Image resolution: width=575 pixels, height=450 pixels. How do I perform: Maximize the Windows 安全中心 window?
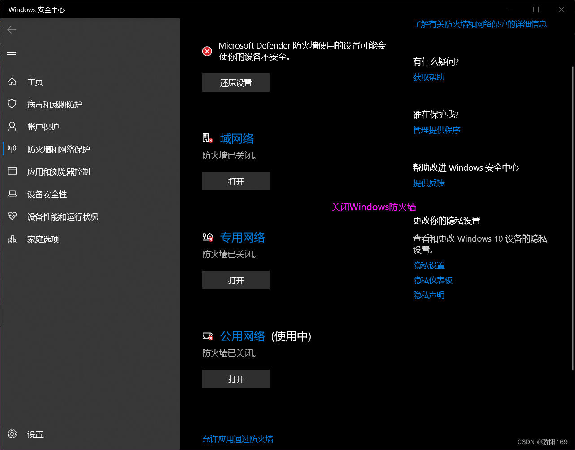(536, 9)
